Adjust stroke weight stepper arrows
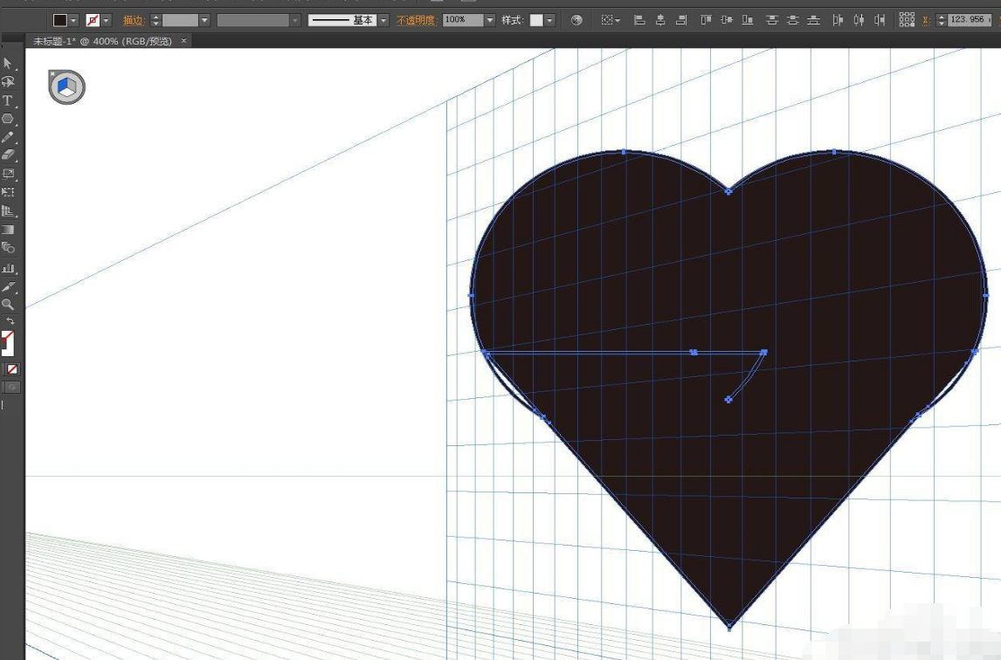1001x660 pixels. (x=155, y=20)
